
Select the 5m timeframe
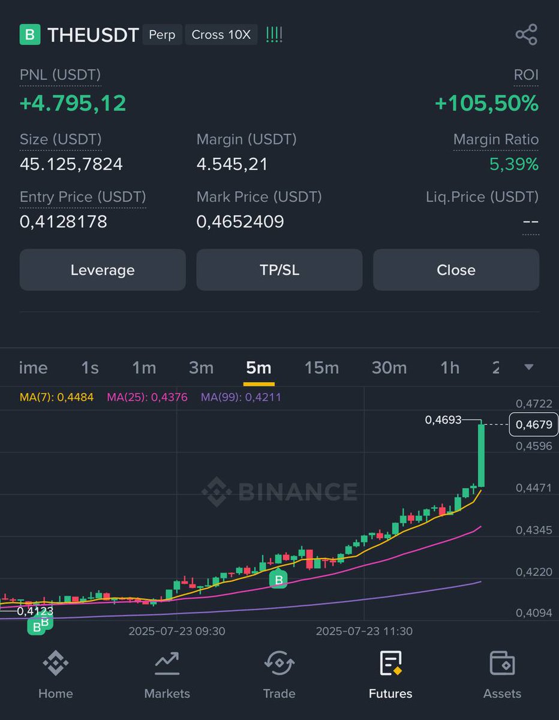[x=259, y=368]
